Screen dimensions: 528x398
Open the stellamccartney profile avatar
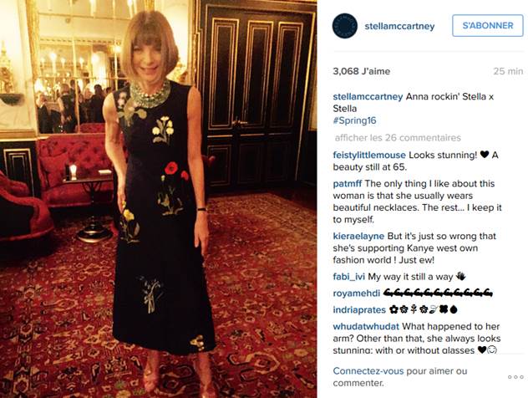[344, 26]
